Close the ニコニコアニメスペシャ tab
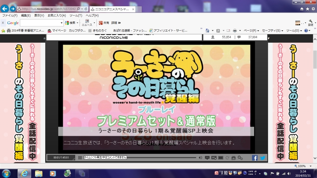Screen dimensions: 317x178 pos(133,9)
